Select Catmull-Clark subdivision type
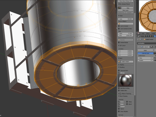 click(146, 53)
